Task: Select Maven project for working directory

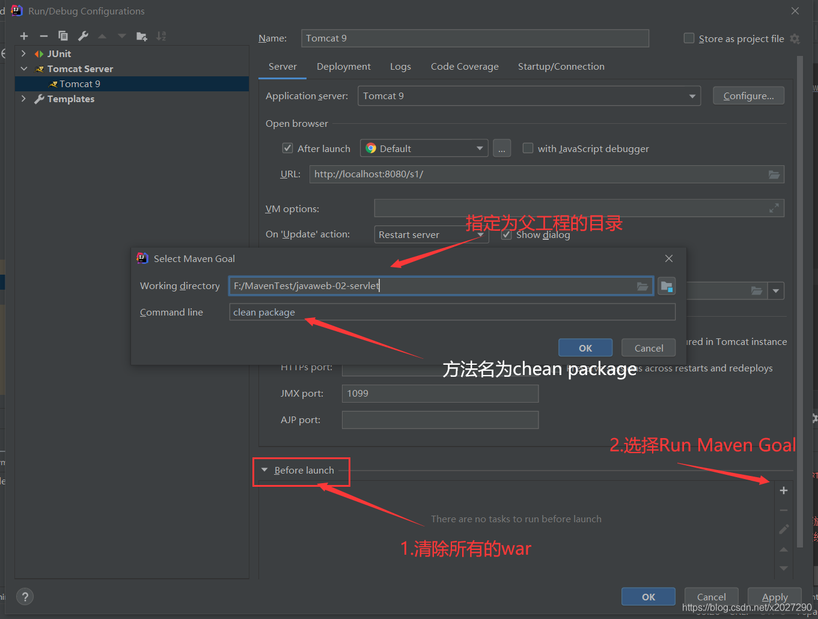Action: [667, 286]
